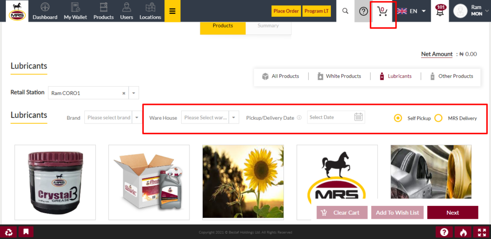Click the flame icon in footer
The image size is (491, 239).
[463, 232]
